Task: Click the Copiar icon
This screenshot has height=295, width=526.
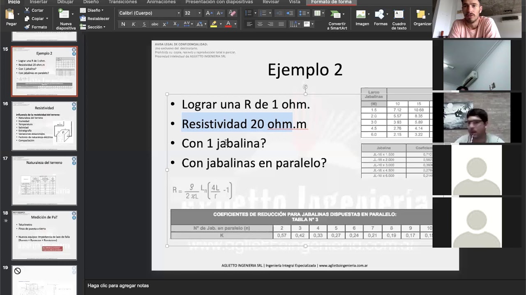Action: pos(27,18)
